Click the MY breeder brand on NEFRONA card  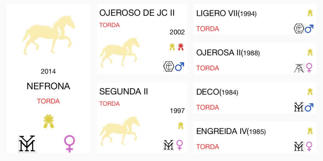(x=27, y=144)
